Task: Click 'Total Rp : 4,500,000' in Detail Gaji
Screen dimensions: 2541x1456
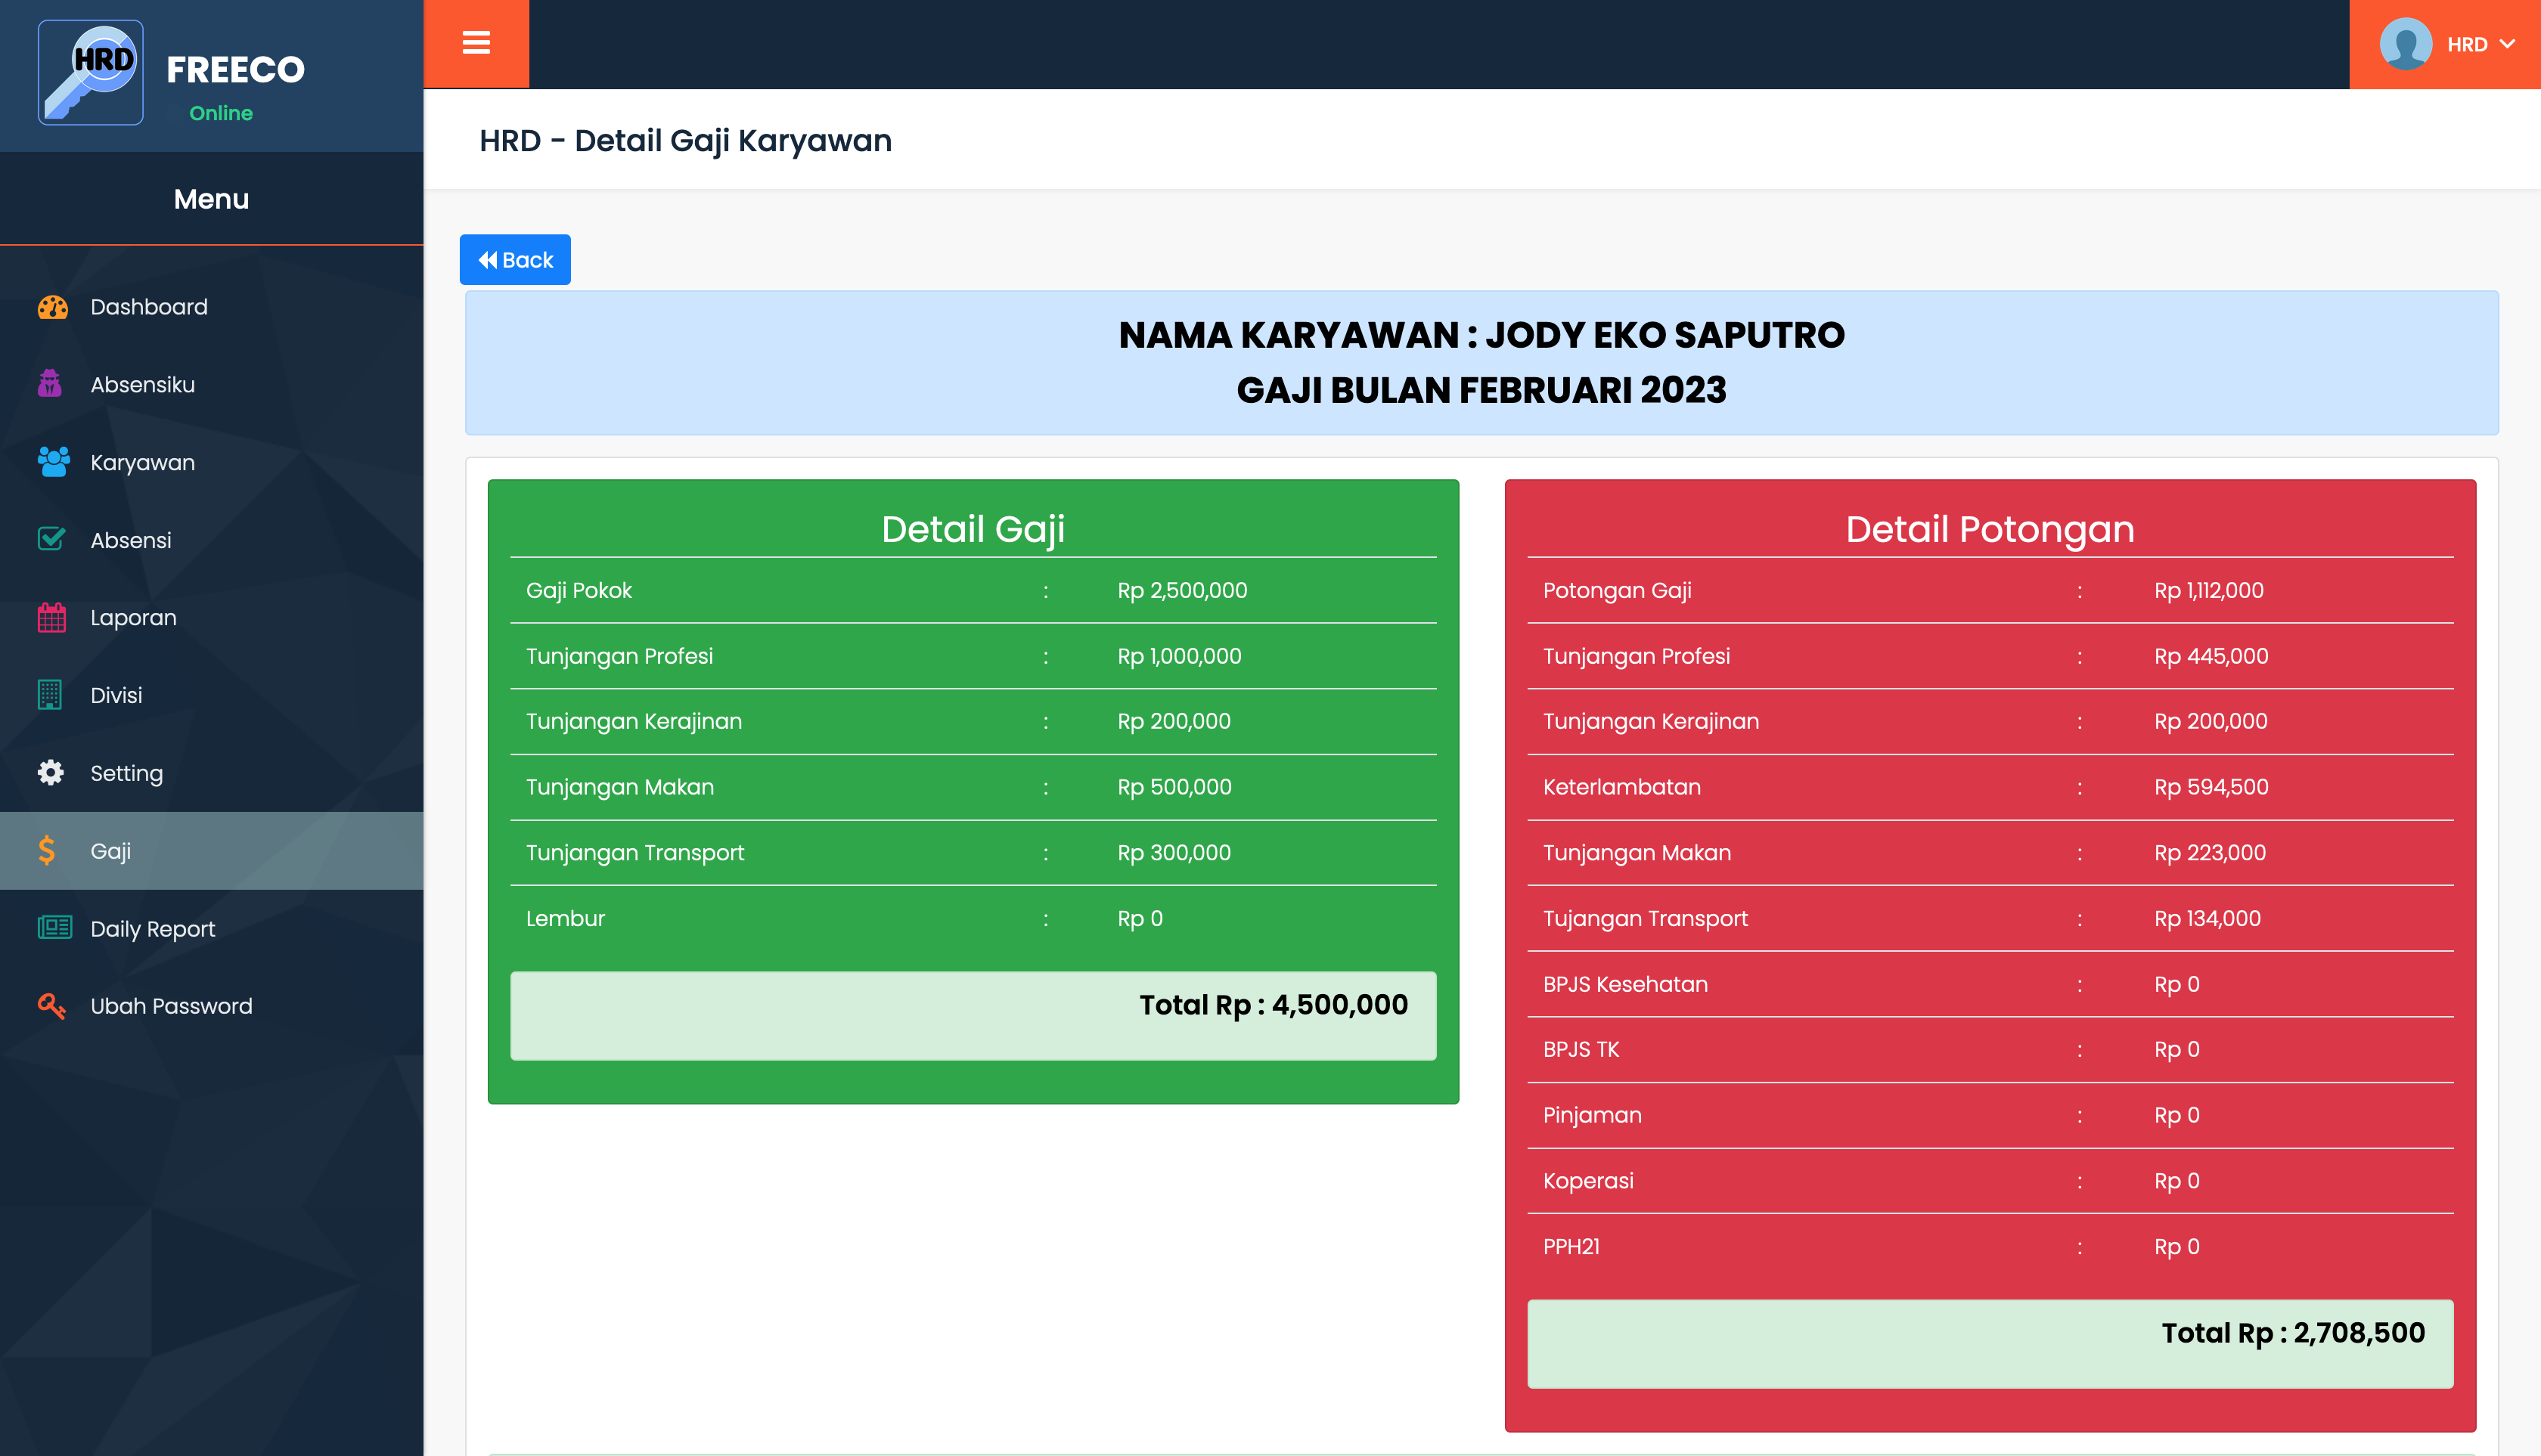Action: (x=1274, y=1004)
